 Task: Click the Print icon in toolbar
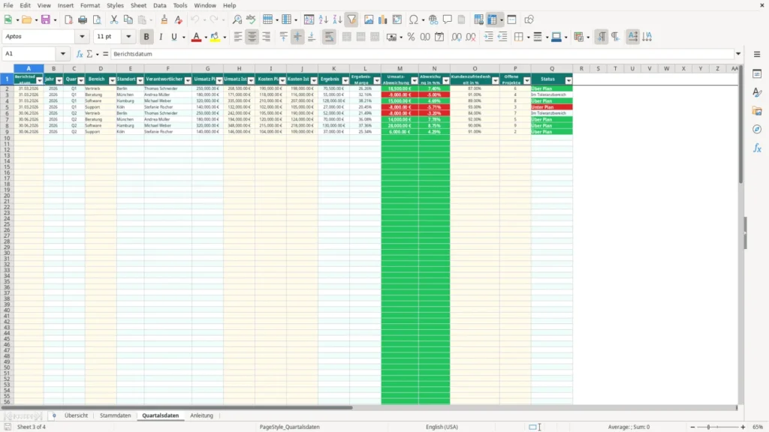coord(83,19)
